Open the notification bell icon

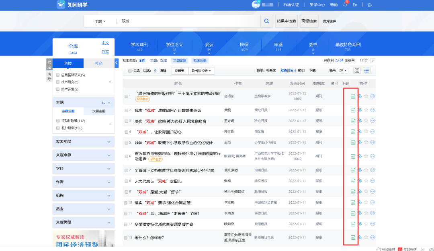345,5
